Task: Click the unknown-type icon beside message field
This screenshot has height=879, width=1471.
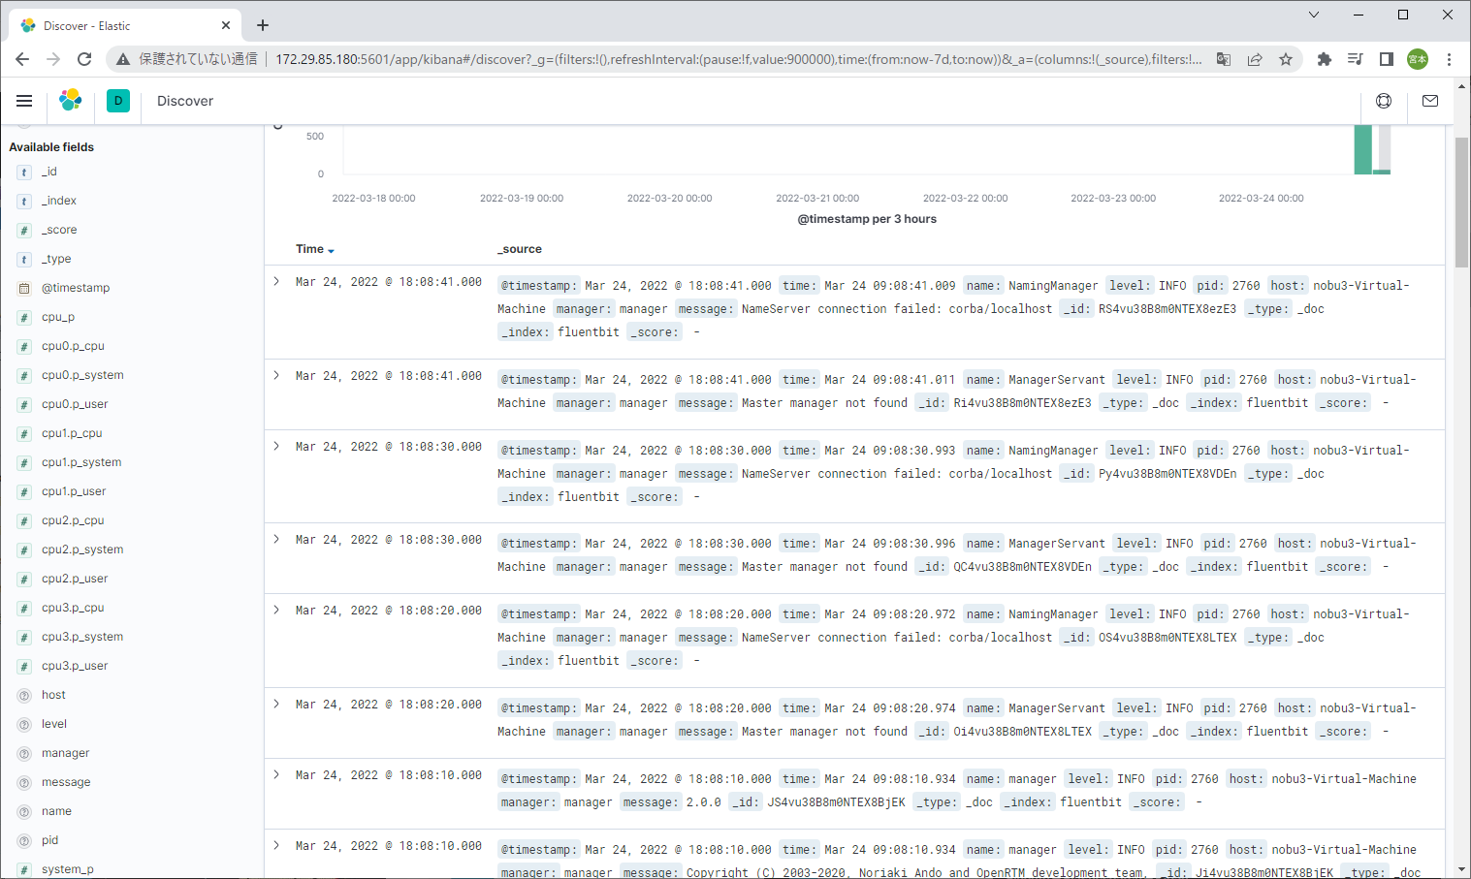Action: click(x=24, y=782)
